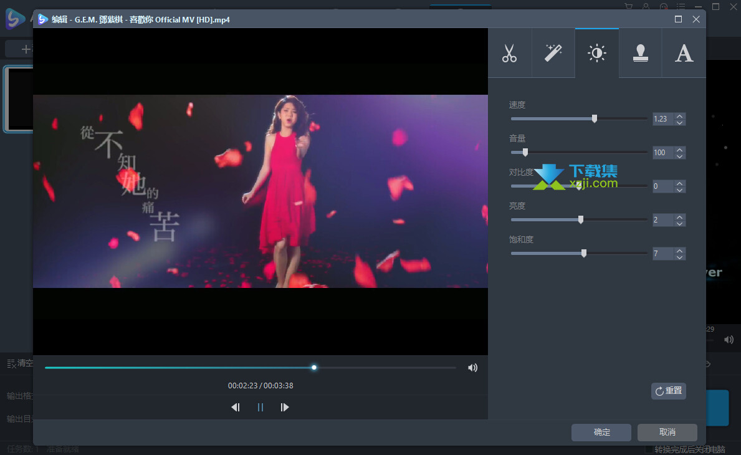Viewport: 741px width, 455px height.
Task: Decrease speed with the down arrow
Action: tap(679, 122)
